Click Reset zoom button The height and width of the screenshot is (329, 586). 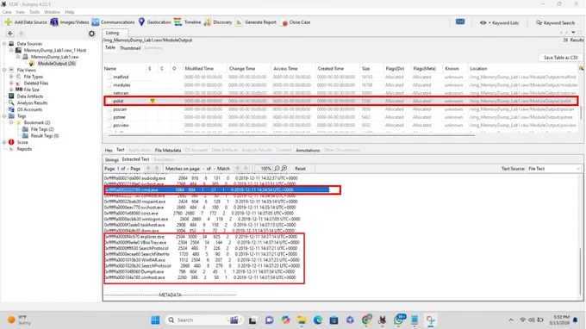coord(300,169)
